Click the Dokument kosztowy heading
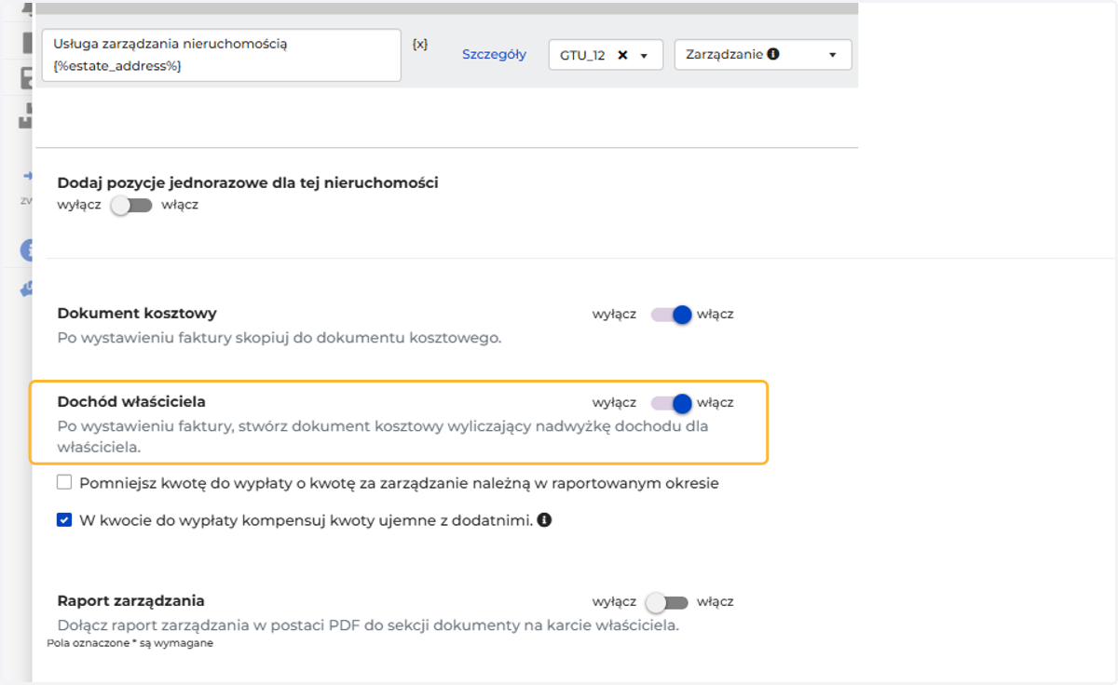 click(x=137, y=314)
